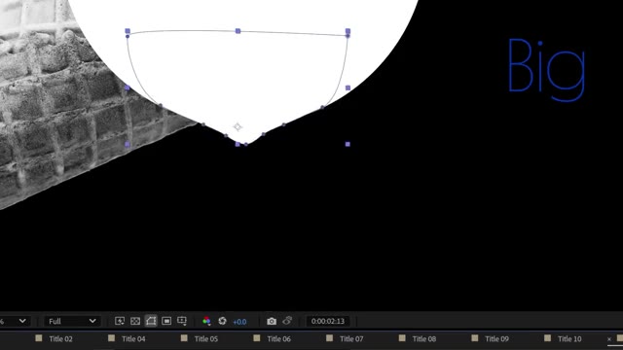Open the magnification percentage dropdown
623x350 pixels.
pos(15,321)
